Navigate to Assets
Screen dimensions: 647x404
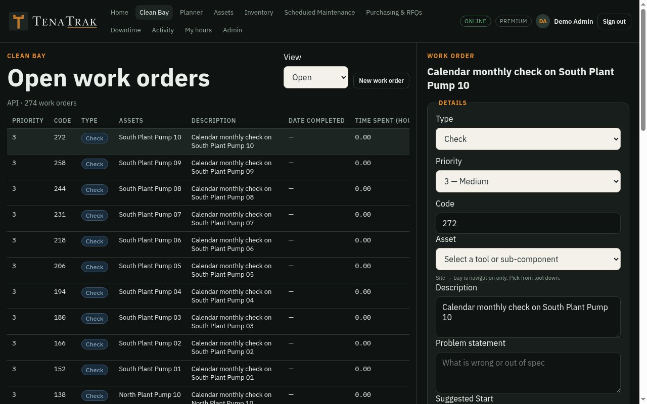(x=223, y=13)
